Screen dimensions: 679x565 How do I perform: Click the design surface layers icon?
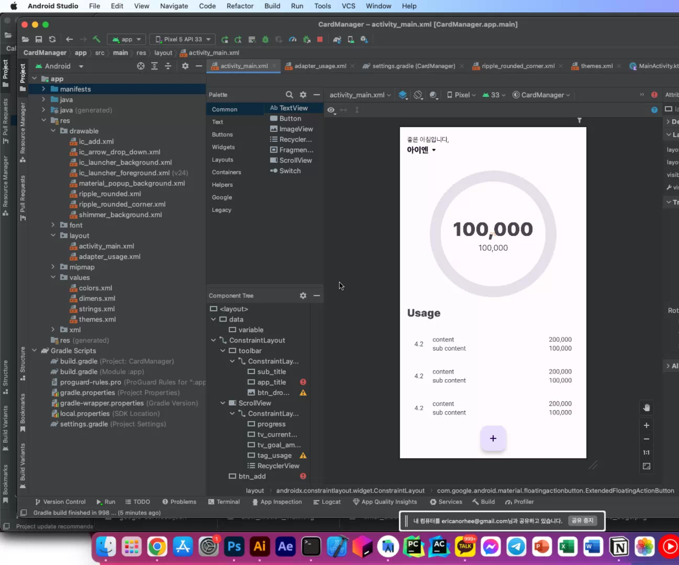403,95
